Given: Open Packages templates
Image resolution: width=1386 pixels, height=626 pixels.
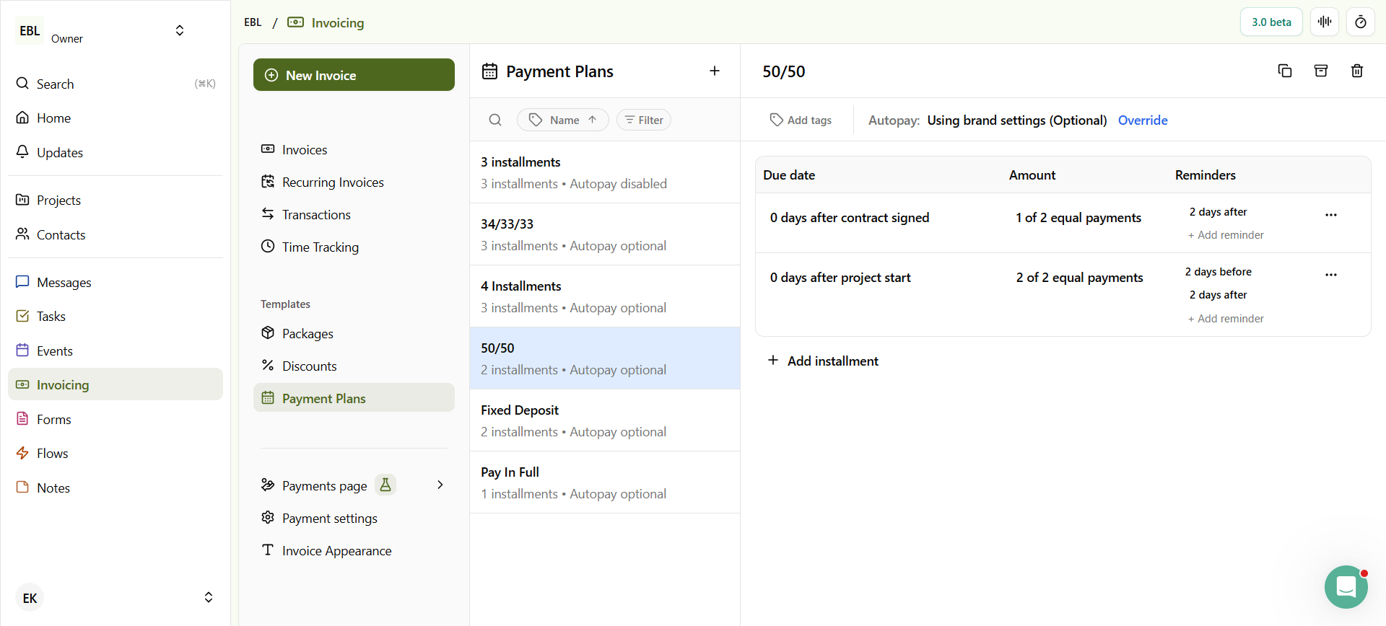Looking at the screenshot, I should (x=354, y=333).
